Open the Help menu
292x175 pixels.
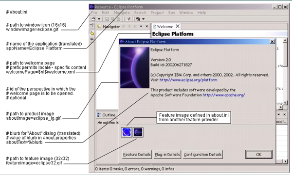[201, 13]
